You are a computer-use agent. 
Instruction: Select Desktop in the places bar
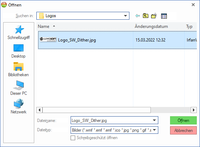click(x=19, y=51)
